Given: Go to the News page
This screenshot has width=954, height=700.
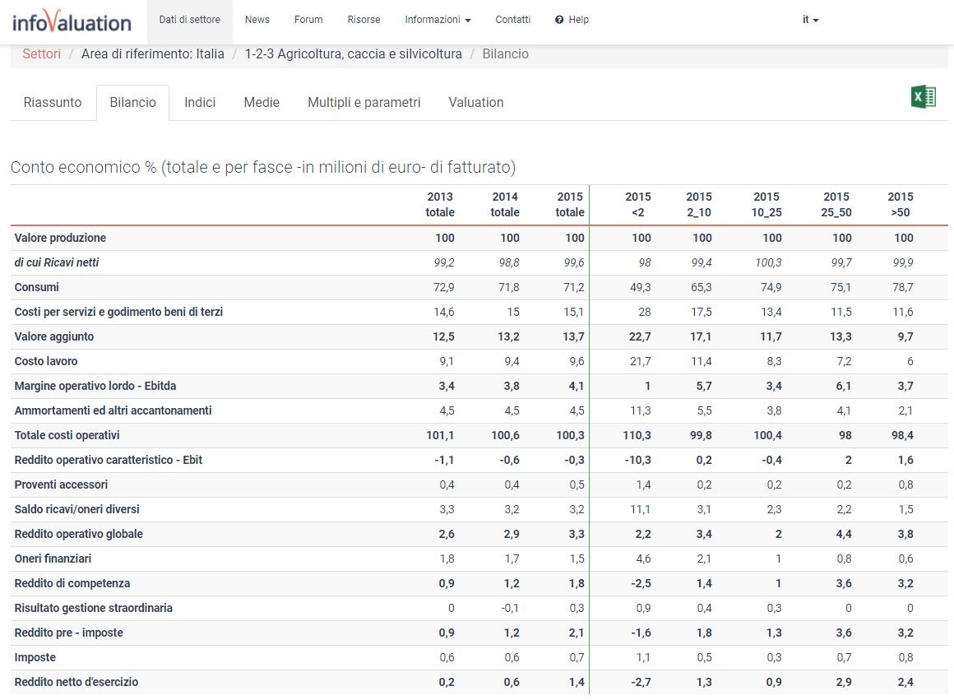Looking at the screenshot, I should tap(257, 20).
